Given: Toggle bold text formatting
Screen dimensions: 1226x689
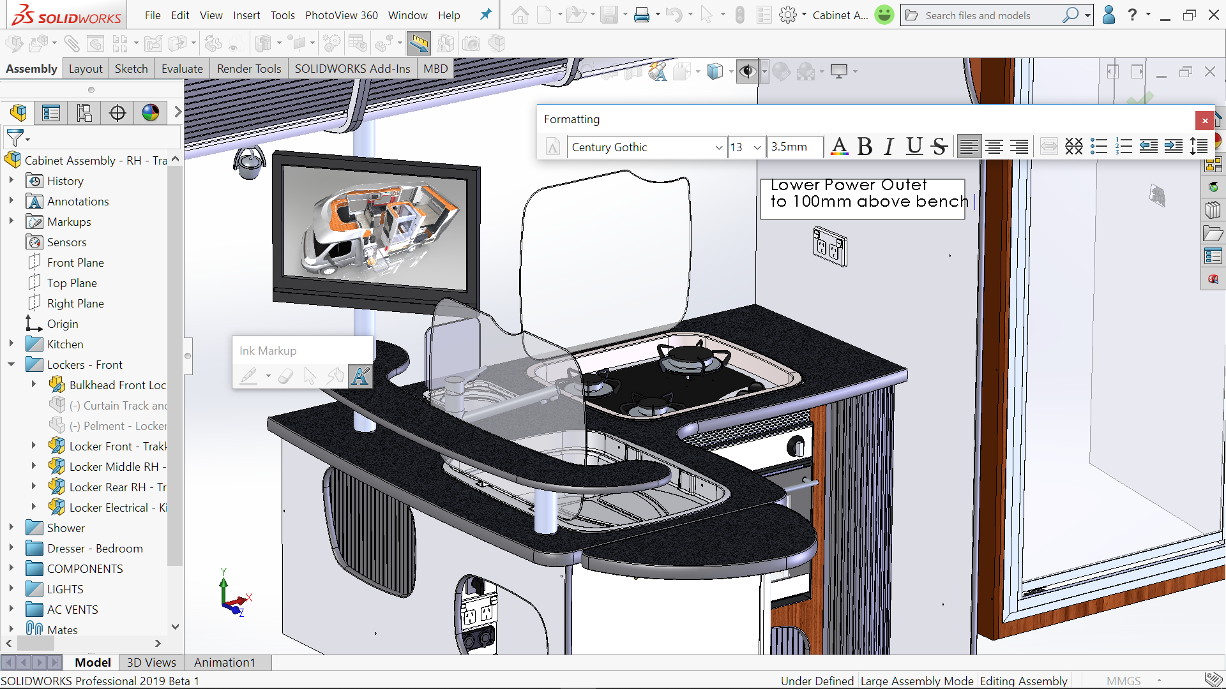Looking at the screenshot, I should 865,147.
